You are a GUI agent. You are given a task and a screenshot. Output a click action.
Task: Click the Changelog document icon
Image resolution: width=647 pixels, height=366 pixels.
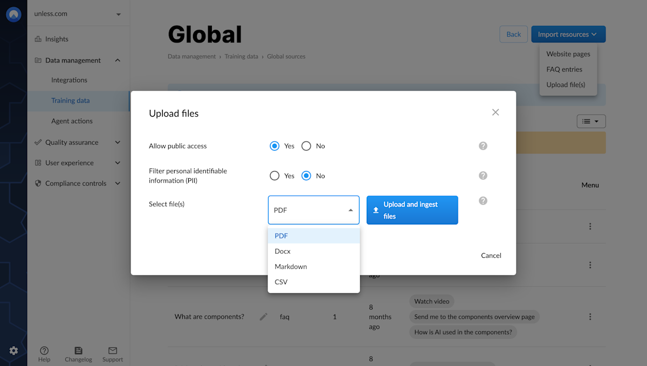[78, 350]
